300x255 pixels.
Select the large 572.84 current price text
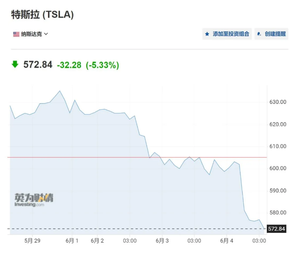pos(38,65)
